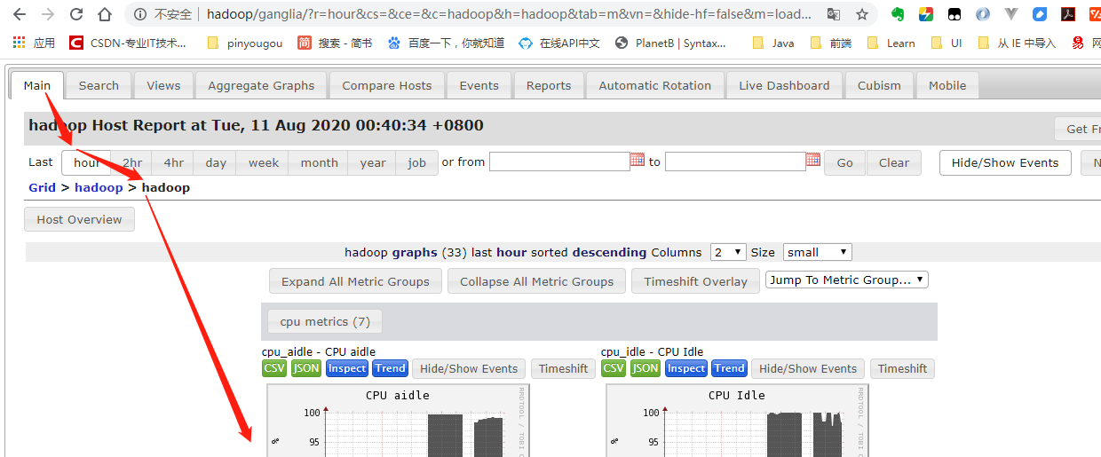
Task: Switch to the Main tab
Action: (x=37, y=85)
